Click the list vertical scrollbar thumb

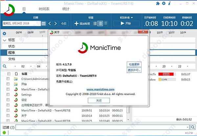click(128, 110)
